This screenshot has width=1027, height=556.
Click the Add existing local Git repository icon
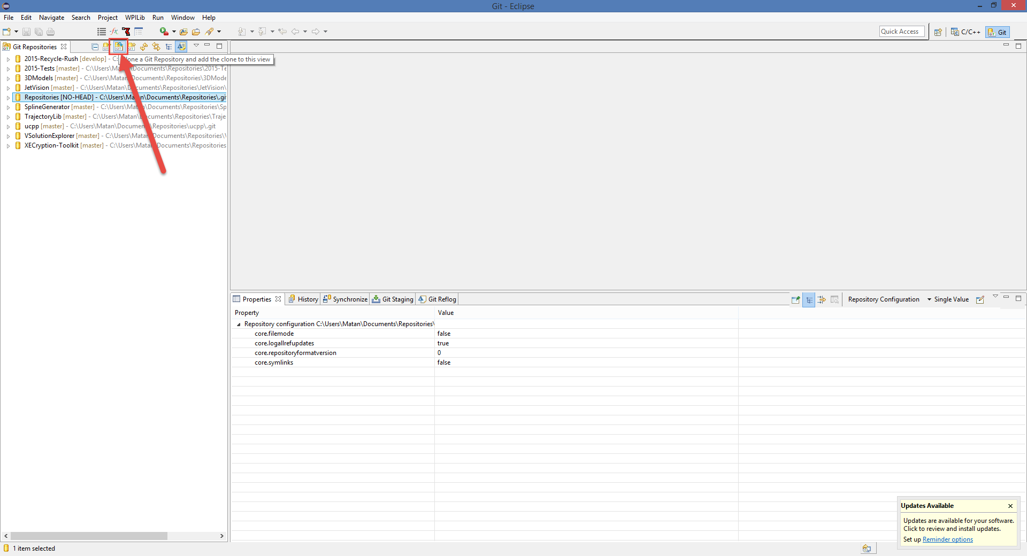point(106,47)
